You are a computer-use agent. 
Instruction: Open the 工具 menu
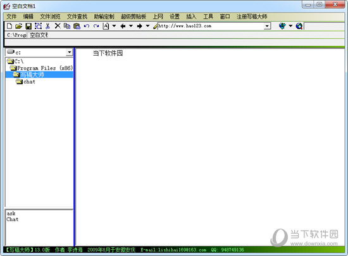coord(208,16)
